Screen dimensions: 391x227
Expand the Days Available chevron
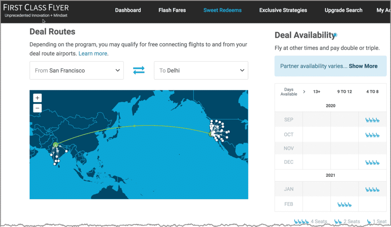(x=304, y=92)
